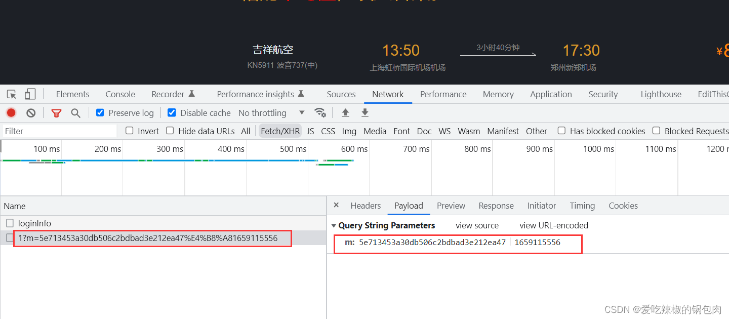Enable the Invert filter checkbox

[130, 131]
